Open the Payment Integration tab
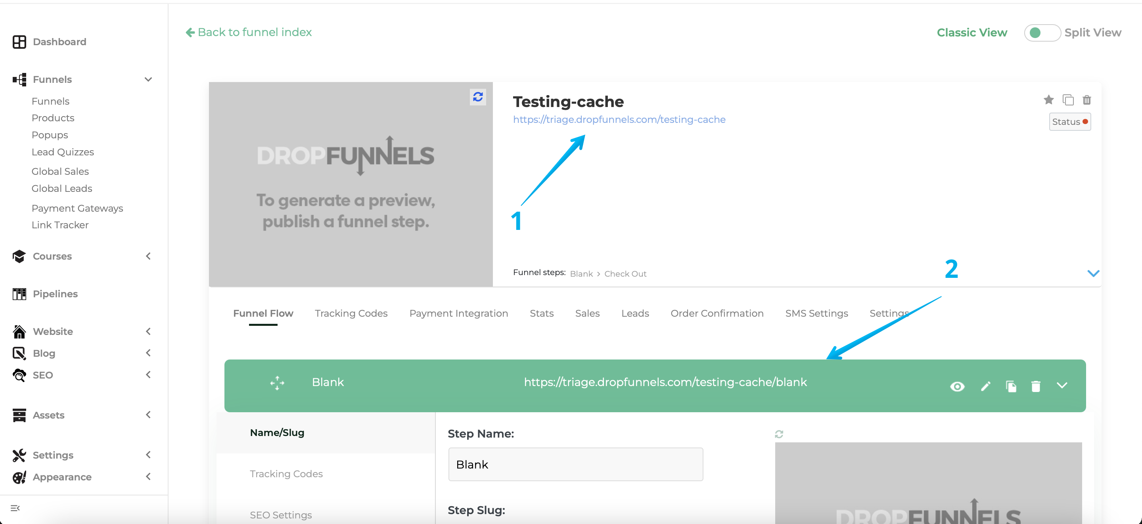Screen dimensions: 1142x524 [458, 314]
